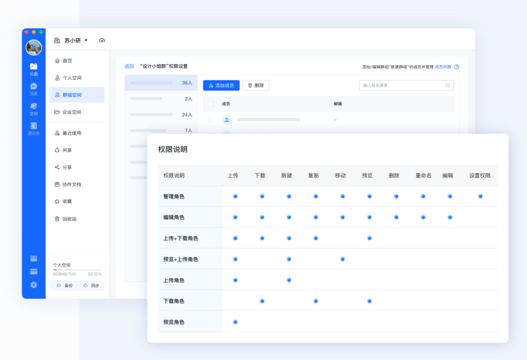Click the 上传+下载角色 row label
The height and width of the screenshot is (360, 527).
tap(180, 238)
